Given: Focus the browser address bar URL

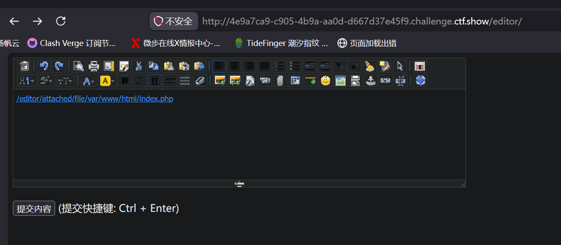Looking at the screenshot, I should [362, 21].
